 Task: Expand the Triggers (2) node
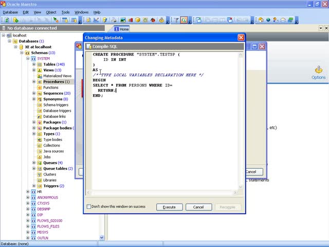point(34,186)
